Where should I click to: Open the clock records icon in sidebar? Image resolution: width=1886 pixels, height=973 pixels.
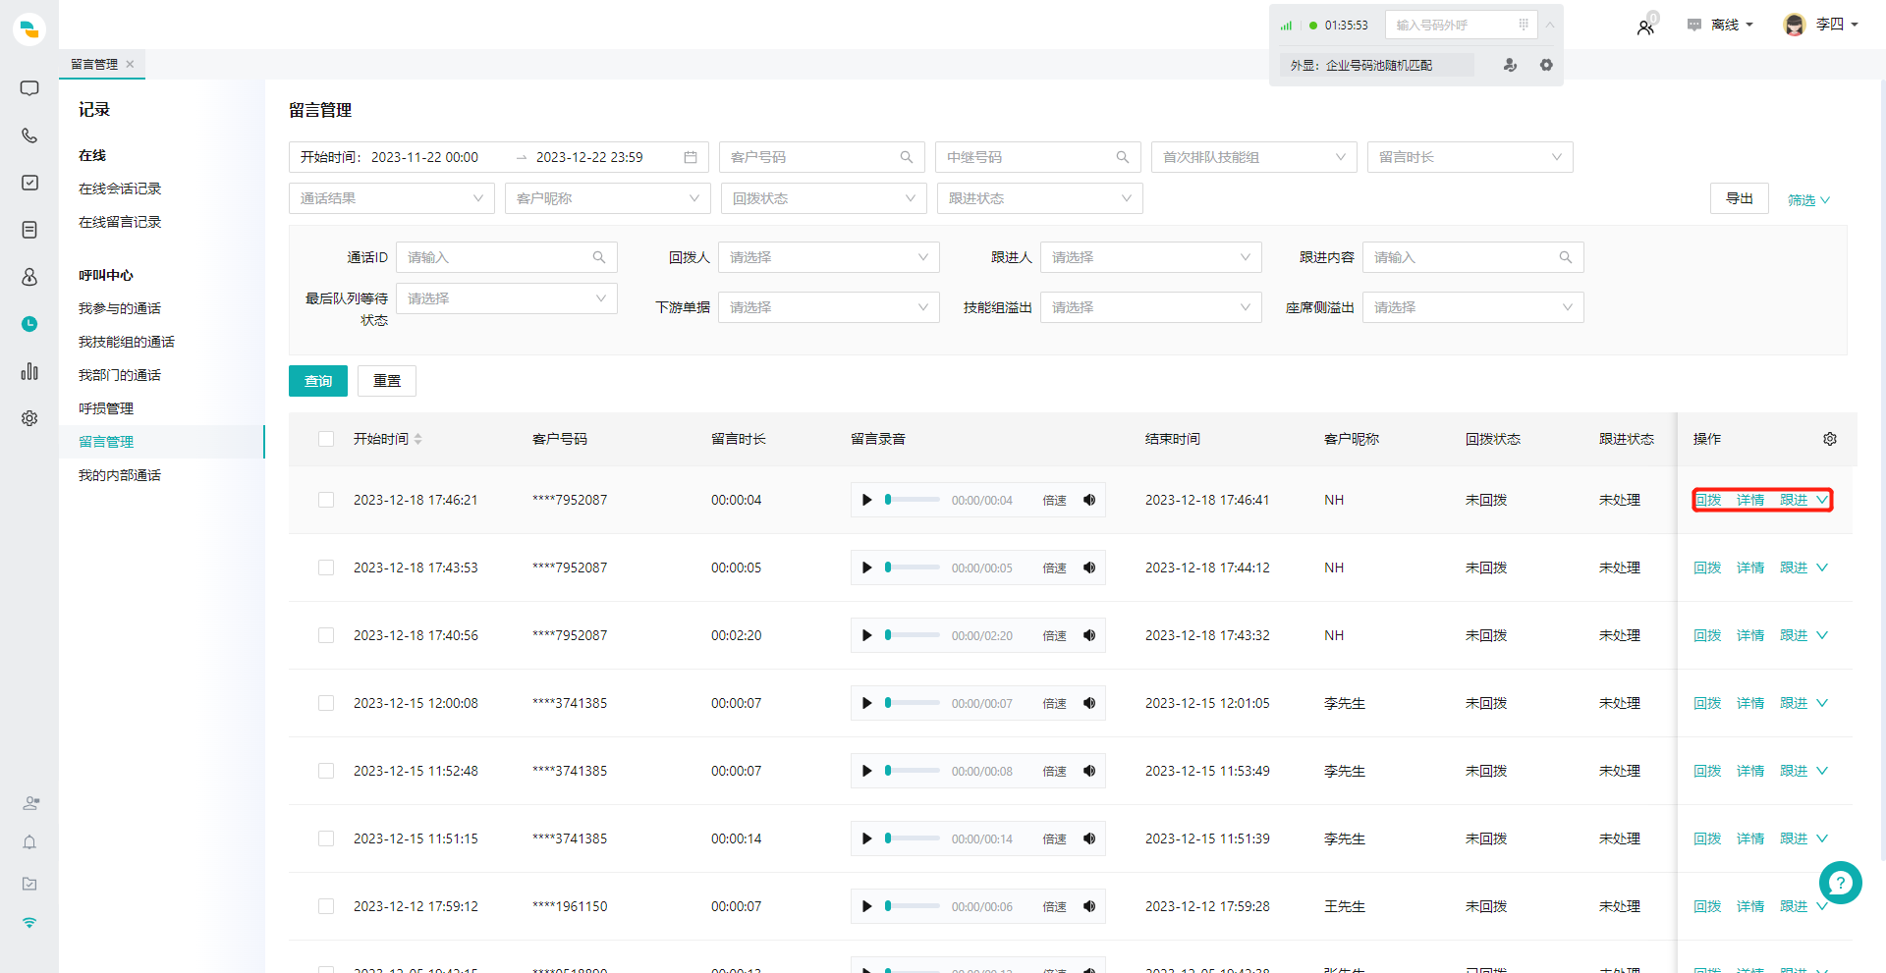29,324
